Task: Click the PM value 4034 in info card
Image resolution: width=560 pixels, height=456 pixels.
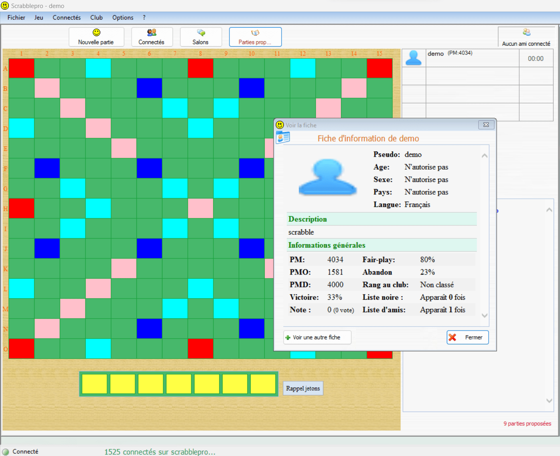Action: pos(335,260)
